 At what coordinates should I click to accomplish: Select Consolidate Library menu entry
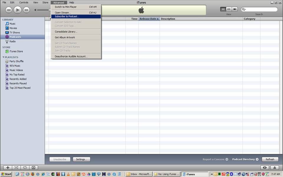tap(76, 32)
